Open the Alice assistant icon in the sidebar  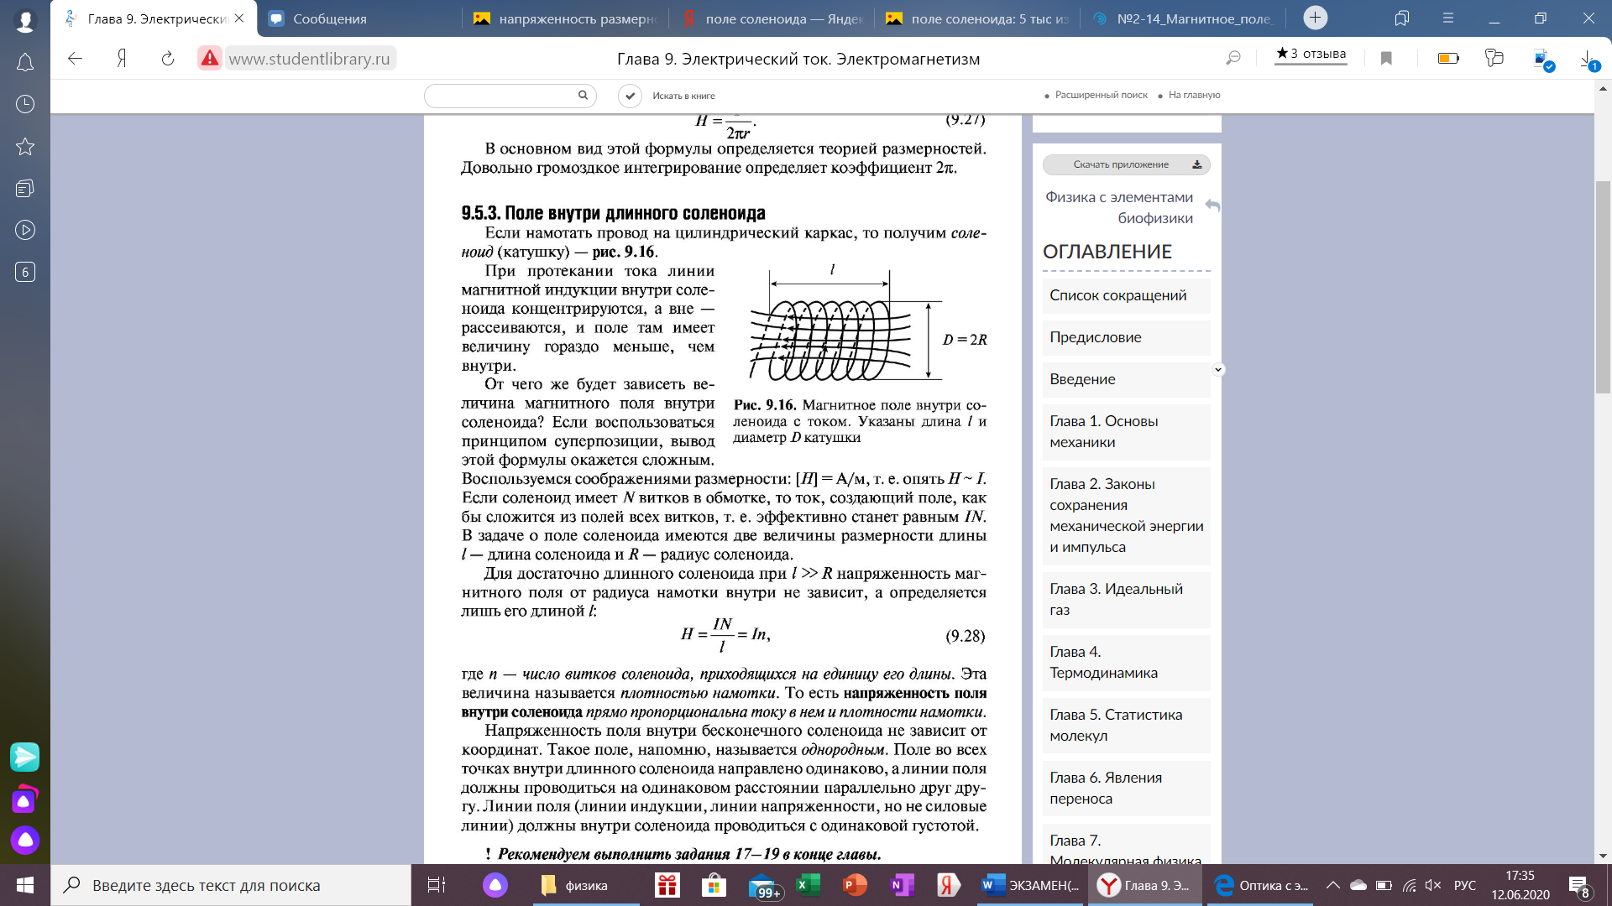25,840
